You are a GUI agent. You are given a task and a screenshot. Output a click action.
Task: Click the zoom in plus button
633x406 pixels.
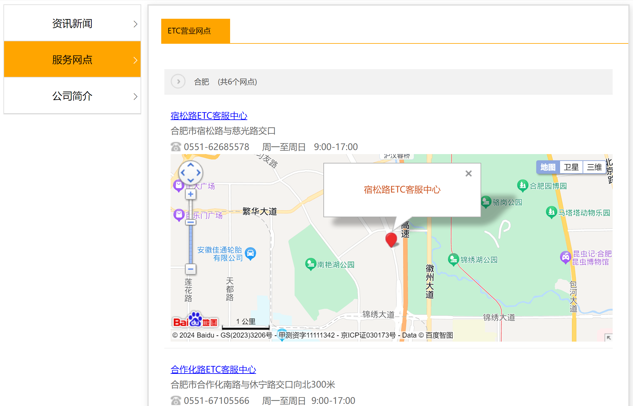coord(191,194)
